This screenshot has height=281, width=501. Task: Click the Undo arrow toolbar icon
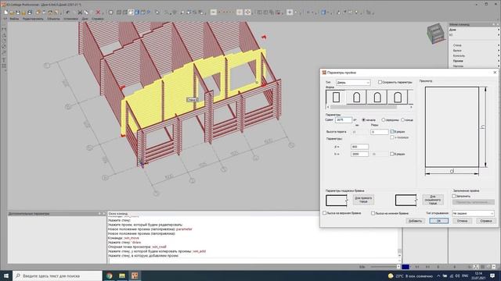tap(68, 12)
